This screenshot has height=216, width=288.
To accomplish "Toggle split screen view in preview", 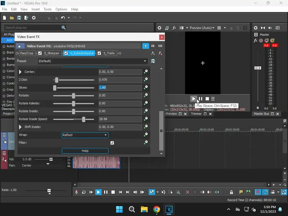I will pos(181,28).
